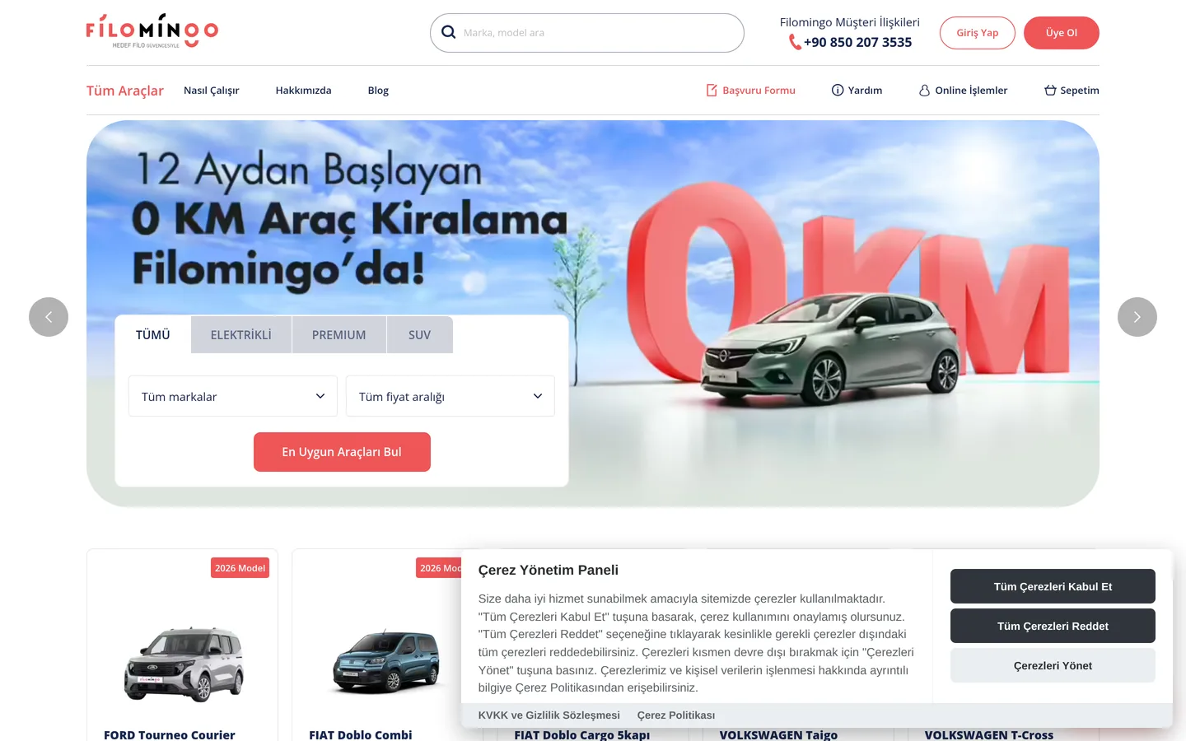The image size is (1186, 741).
Task: Switch to the ELEKTRİKLİ tab
Action: (x=241, y=335)
